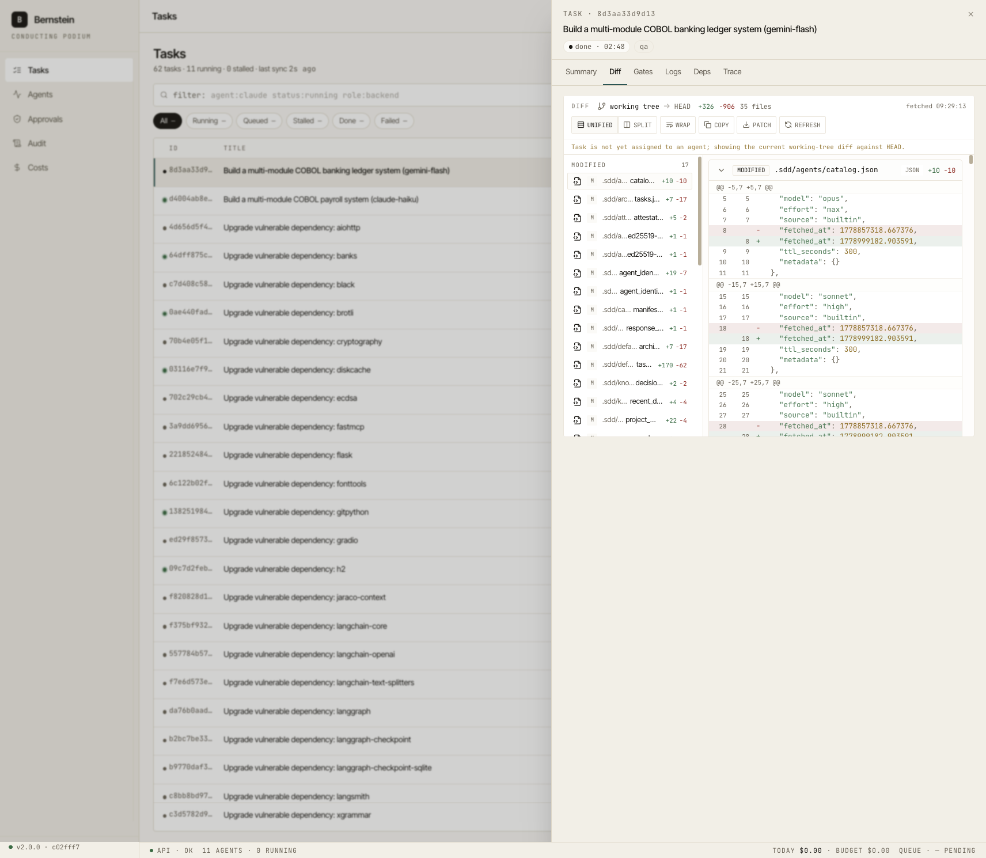Switch diff to Split view

click(x=638, y=125)
